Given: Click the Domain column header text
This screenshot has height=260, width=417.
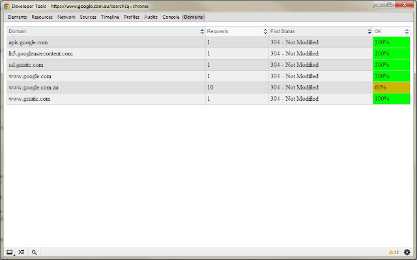Looking at the screenshot, I should [x=18, y=31].
